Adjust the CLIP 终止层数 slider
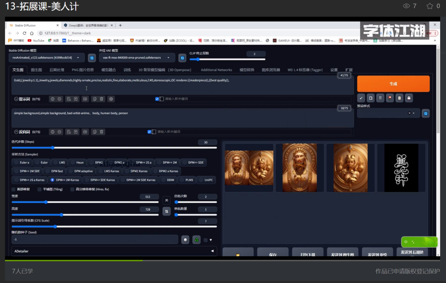Image resolution: width=446 pixels, height=283 pixels. point(227,59)
